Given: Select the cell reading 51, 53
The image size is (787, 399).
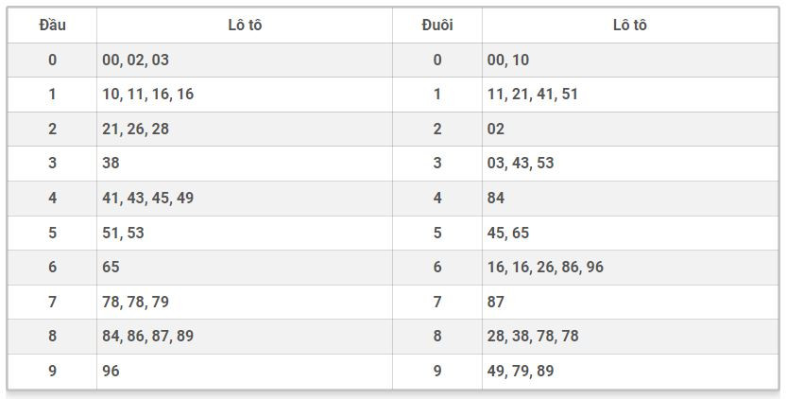Looking at the screenshot, I should click(124, 233).
